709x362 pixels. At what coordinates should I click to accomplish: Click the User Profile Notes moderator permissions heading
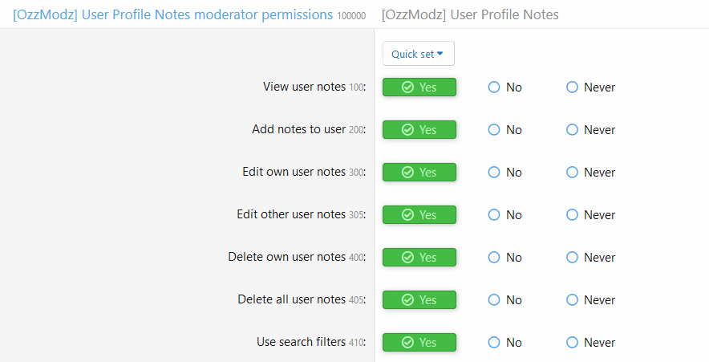click(x=172, y=14)
